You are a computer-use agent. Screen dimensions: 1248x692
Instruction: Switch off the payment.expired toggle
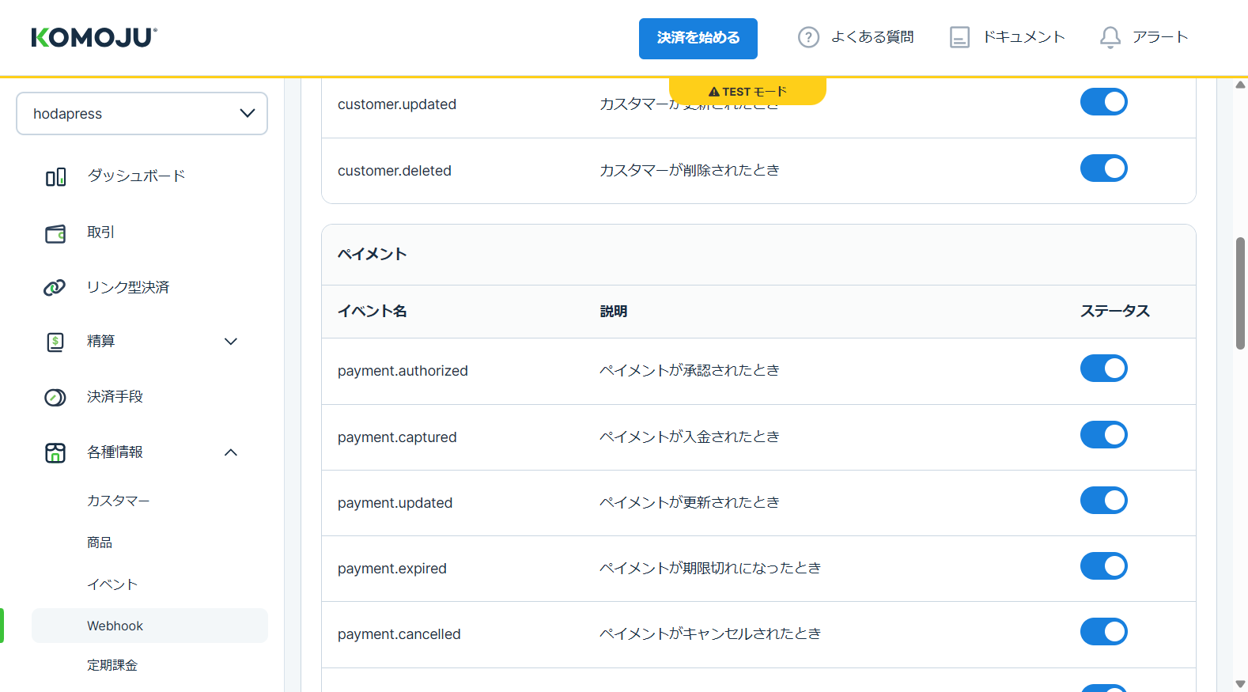(1104, 566)
